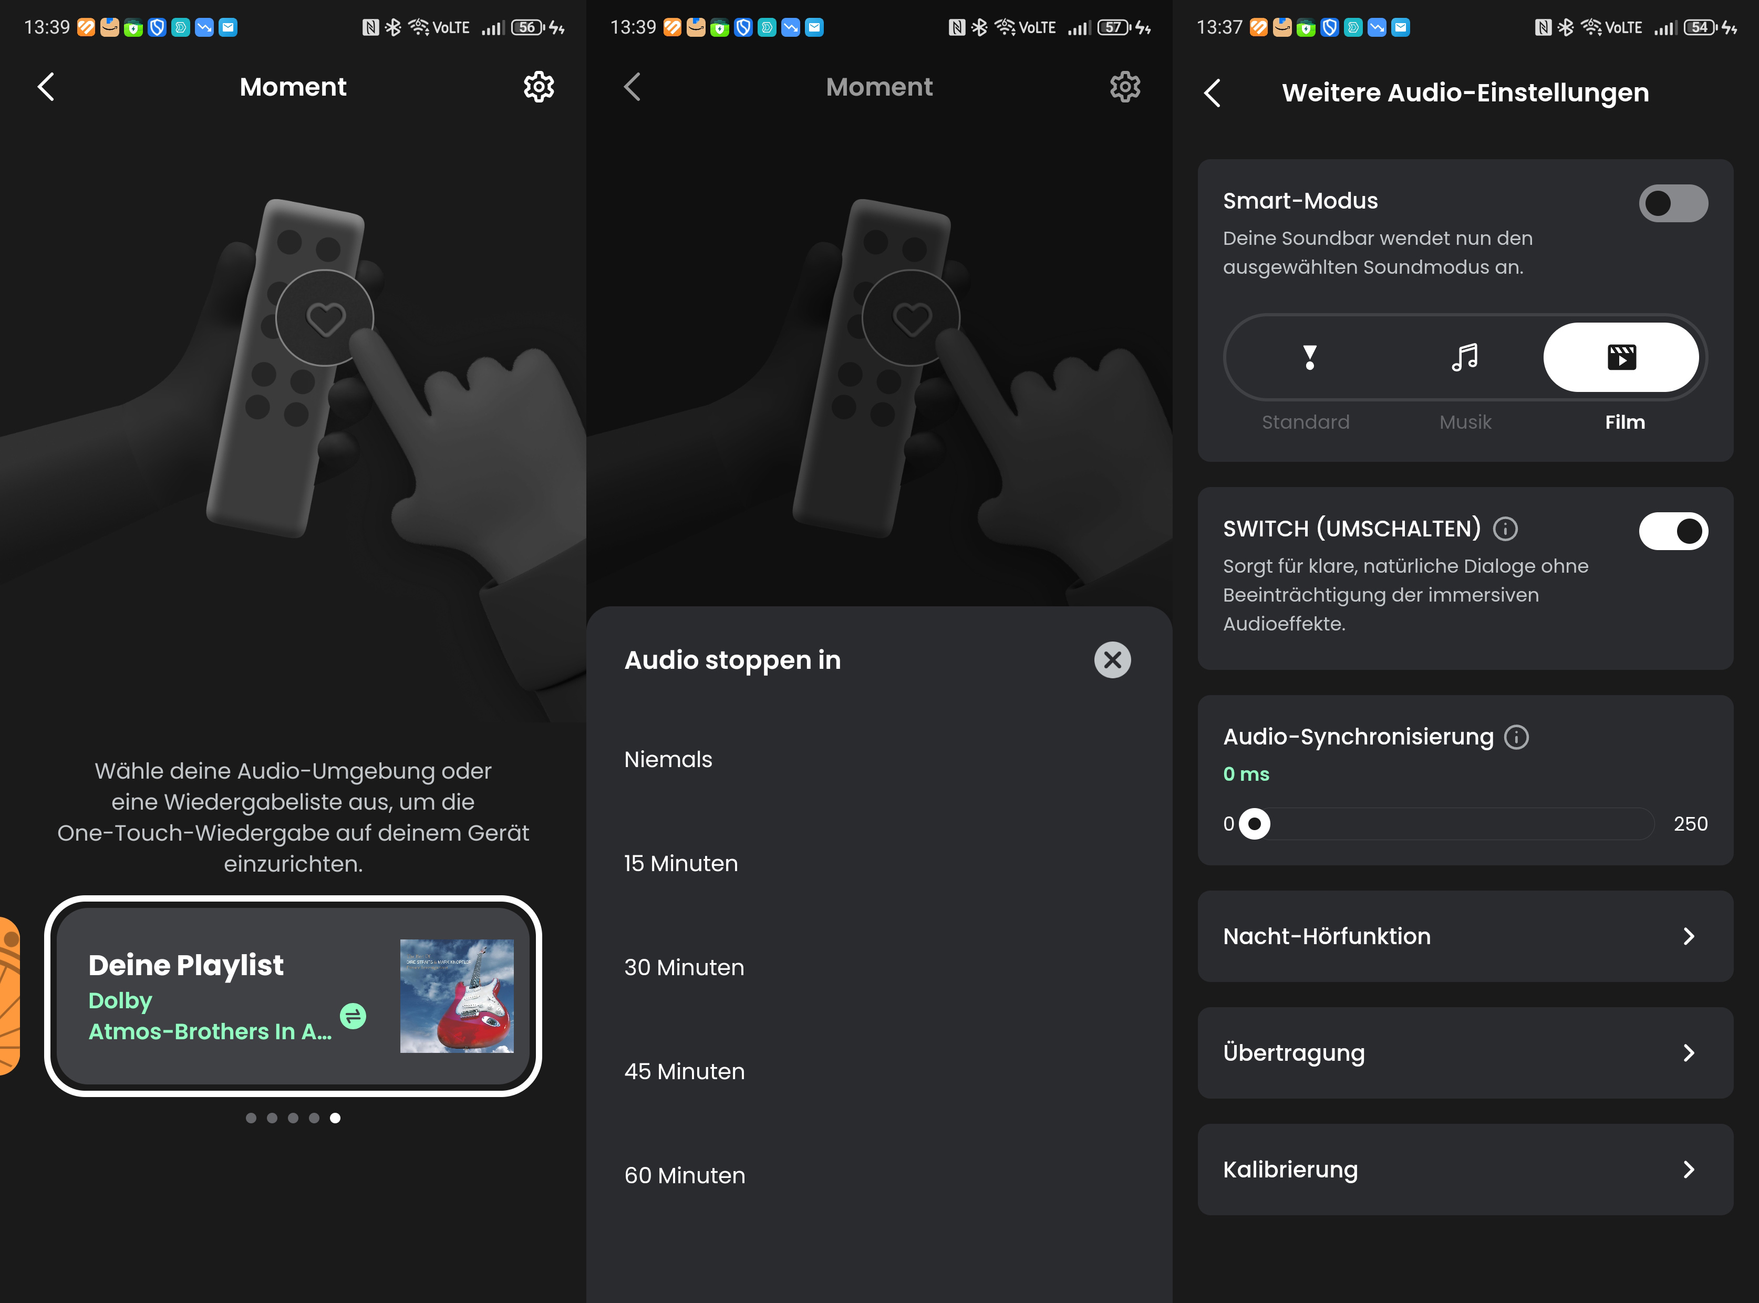This screenshot has height=1303, width=1759.
Task: Show info for SWITCH (UMSCHALTEN)
Action: (x=1505, y=529)
